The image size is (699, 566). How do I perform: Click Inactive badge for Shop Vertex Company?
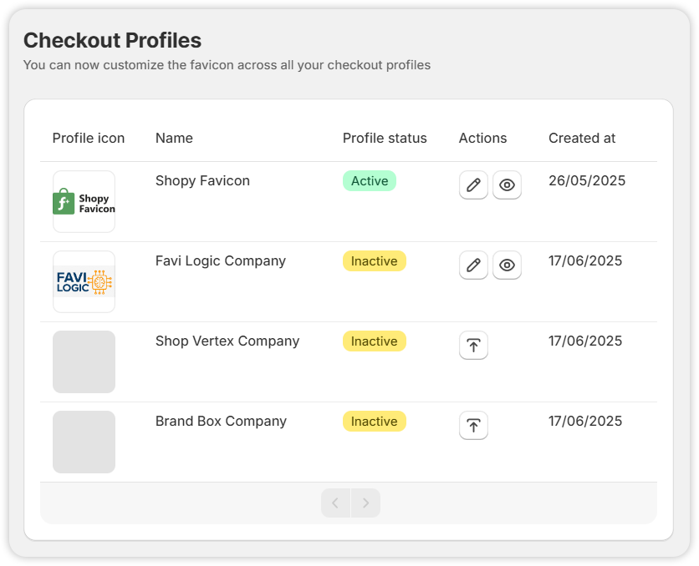[375, 341]
